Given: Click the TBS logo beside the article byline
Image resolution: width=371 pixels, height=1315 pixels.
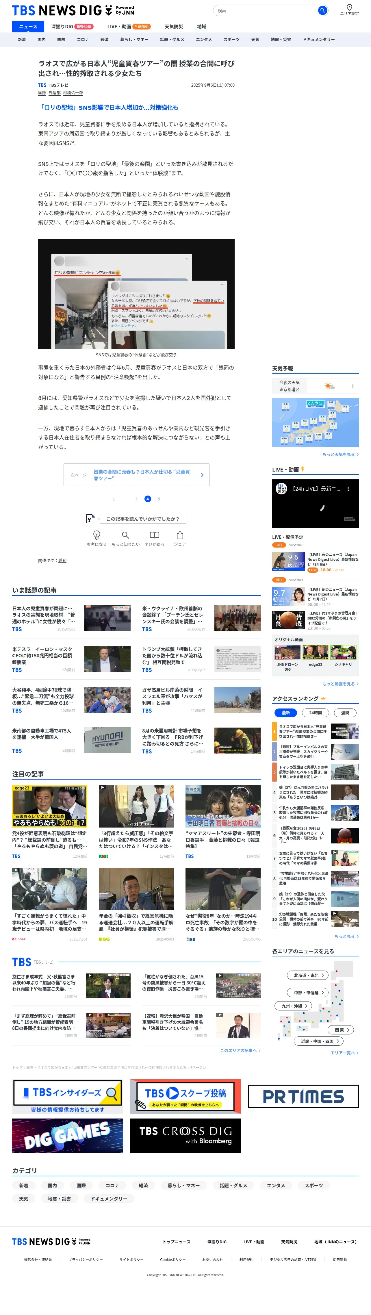Looking at the screenshot, I should (42, 85).
